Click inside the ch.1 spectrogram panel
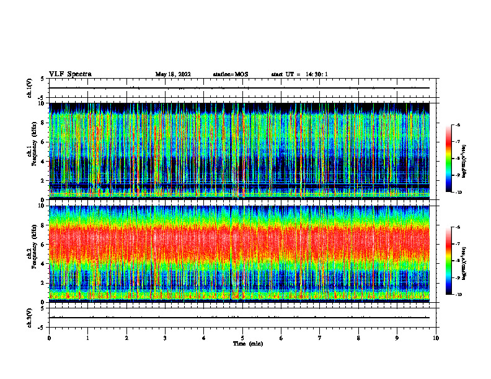Viewport: 491px width, 379px height. coord(239,151)
